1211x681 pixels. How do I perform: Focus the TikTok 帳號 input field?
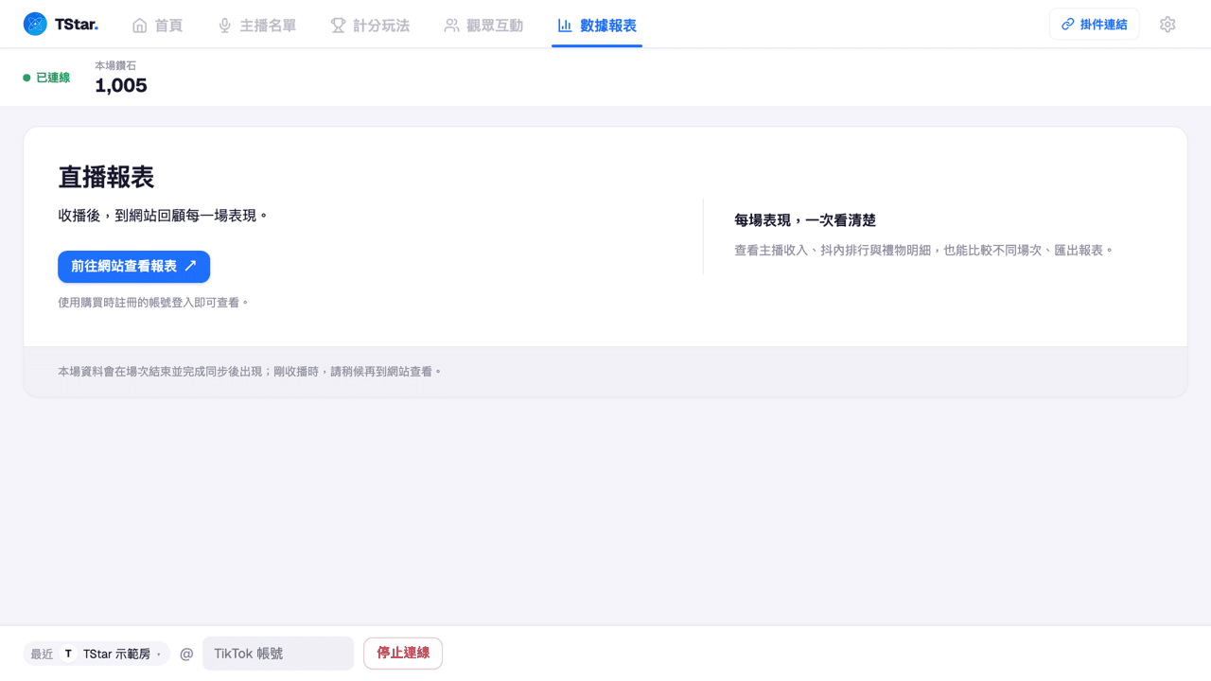278,654
